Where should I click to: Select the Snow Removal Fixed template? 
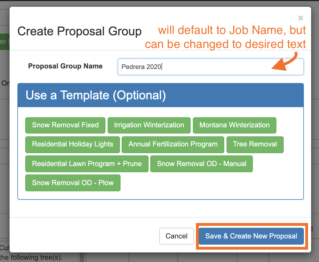tap(65, 125)
